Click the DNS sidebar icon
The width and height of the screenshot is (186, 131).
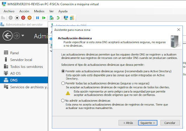coord(6,80)
